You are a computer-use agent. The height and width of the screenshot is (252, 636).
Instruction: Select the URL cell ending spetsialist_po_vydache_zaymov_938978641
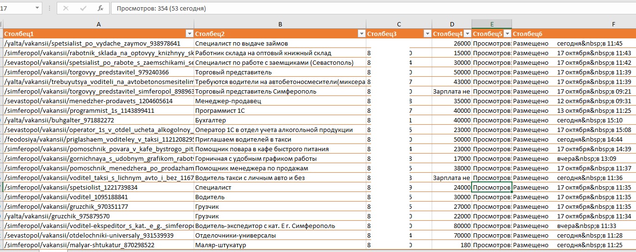[x=99, y=43]
